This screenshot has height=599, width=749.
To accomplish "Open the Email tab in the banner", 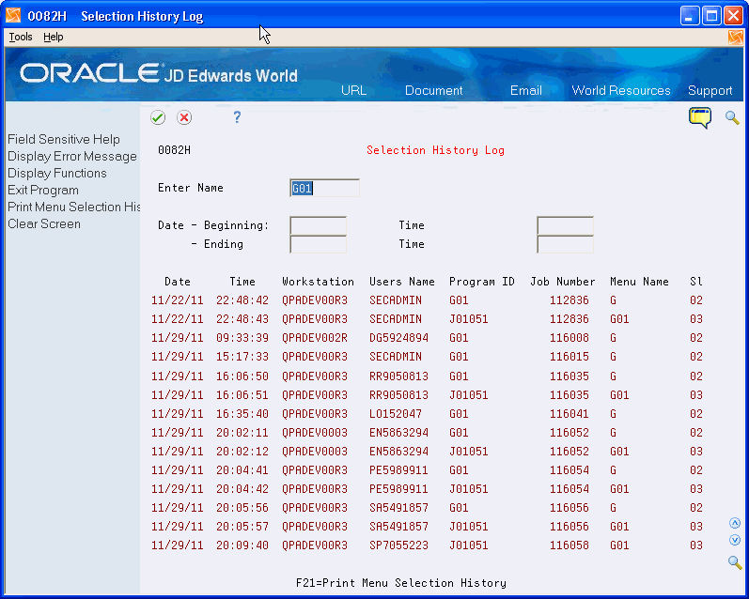I will click(526, 91).
